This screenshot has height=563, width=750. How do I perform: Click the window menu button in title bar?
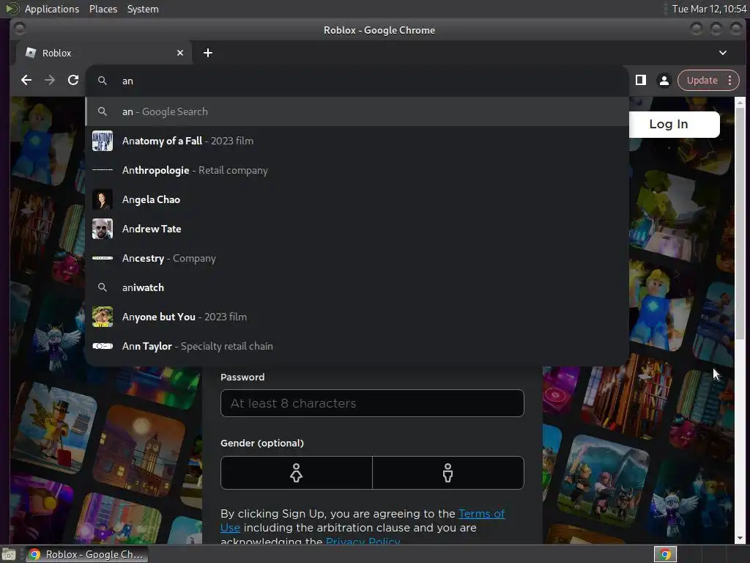tap(20, 29)
